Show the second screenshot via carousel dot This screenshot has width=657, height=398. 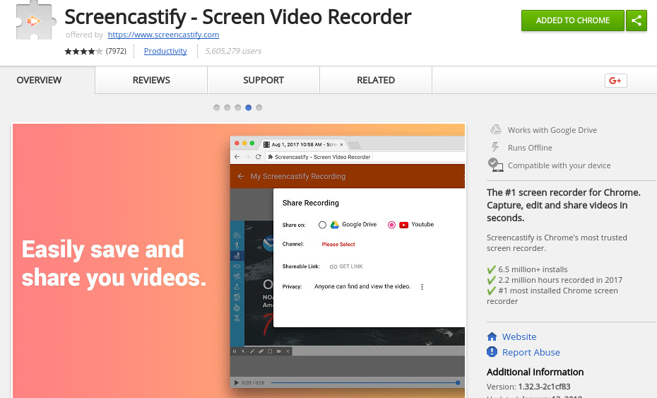pyautogui.click(x=227, y=107)
